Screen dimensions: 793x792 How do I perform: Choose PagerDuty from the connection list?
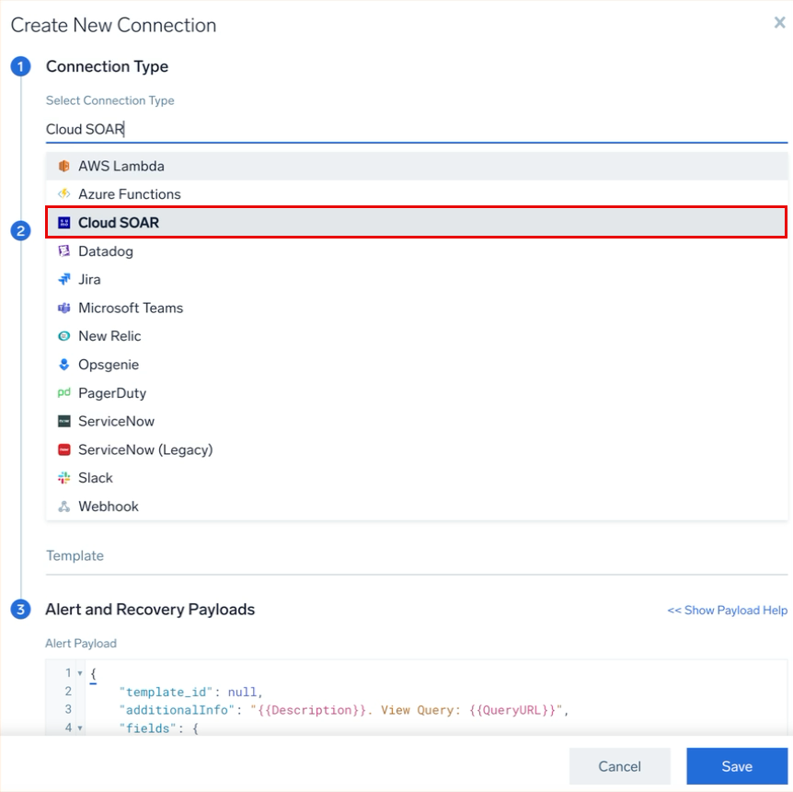click(112, 393)
